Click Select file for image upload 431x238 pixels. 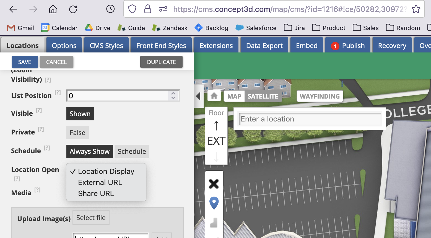click(x=91, y=218)
